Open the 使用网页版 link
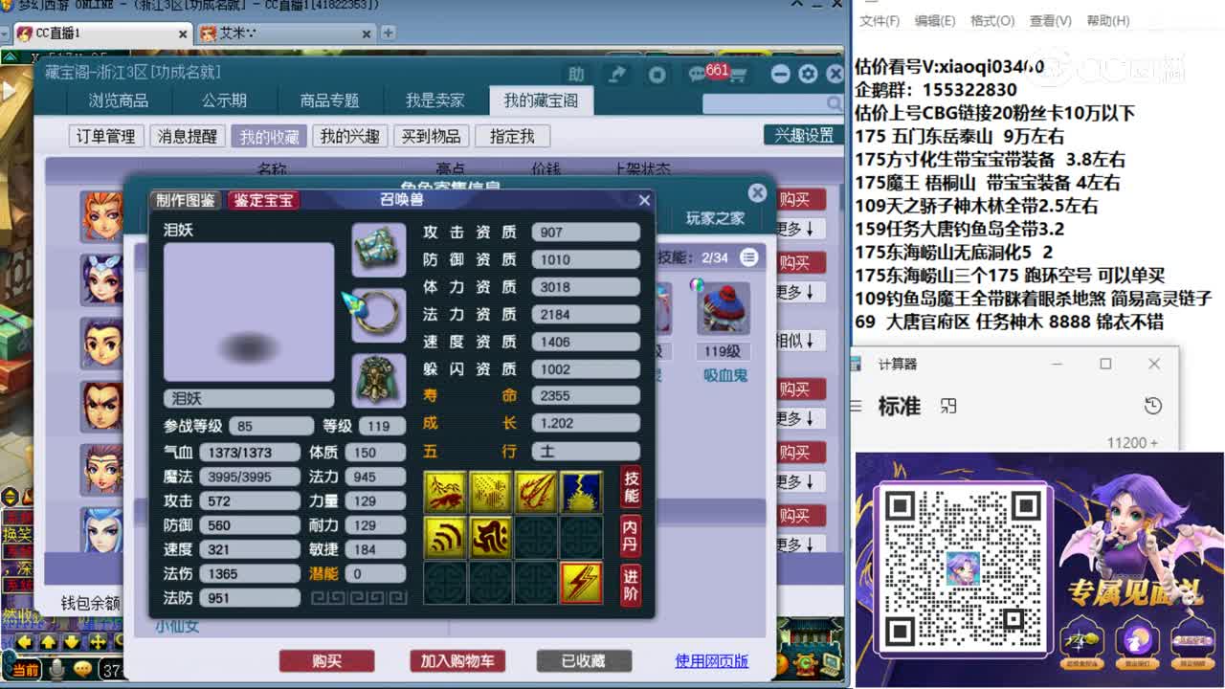1225x689 pixels. tap(710, 660)
